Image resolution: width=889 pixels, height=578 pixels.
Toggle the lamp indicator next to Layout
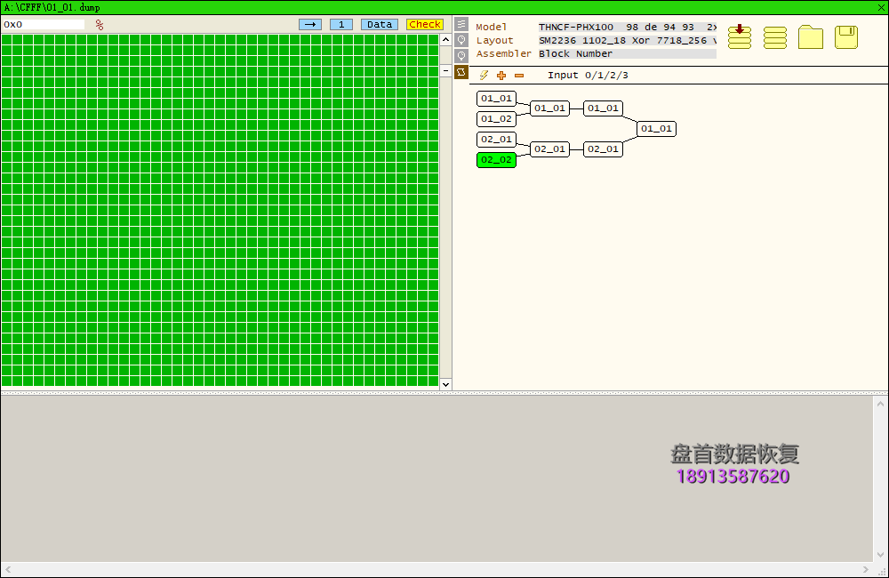point(461,40)
